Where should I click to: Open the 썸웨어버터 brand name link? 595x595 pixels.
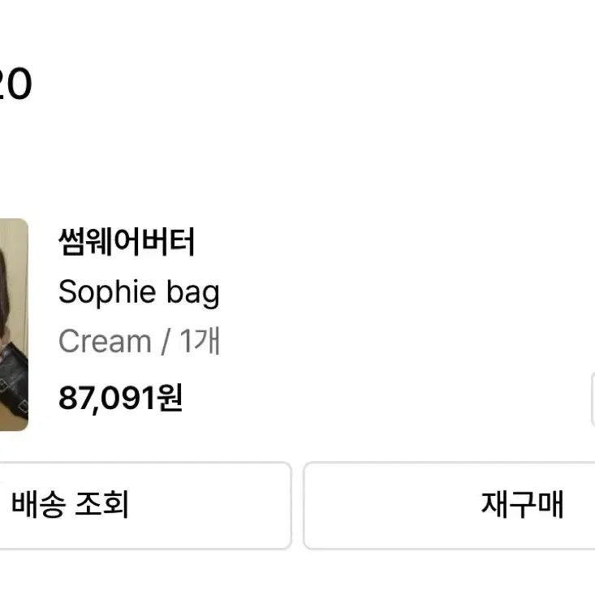point(127,242)
